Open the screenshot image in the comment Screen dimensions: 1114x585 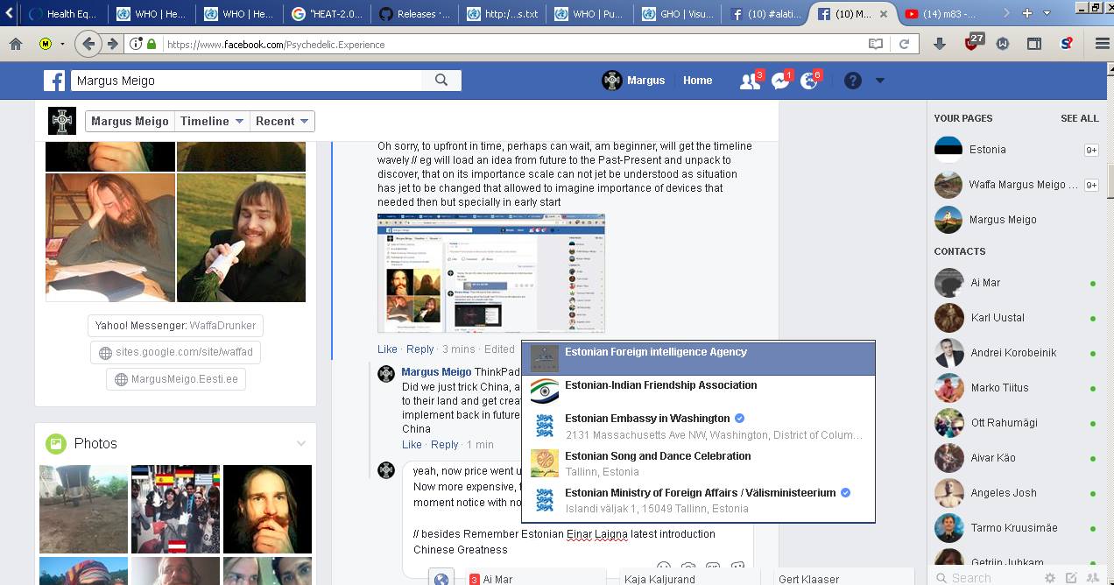[491, 273]
